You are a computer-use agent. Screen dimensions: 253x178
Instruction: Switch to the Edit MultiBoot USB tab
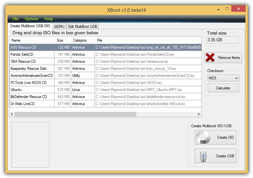[83, 26]
